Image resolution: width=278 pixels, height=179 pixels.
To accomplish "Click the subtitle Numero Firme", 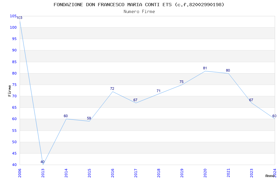I will (x=139, y=12).
